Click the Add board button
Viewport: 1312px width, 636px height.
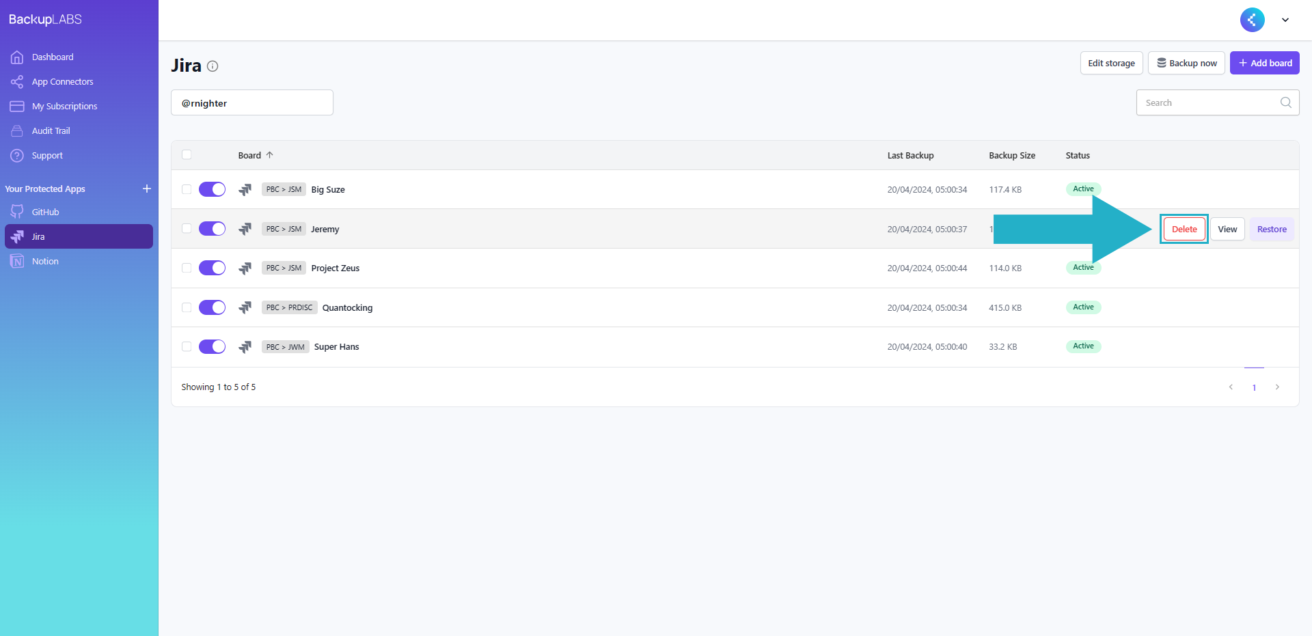pyautogui.click(x=1265, y=63)
